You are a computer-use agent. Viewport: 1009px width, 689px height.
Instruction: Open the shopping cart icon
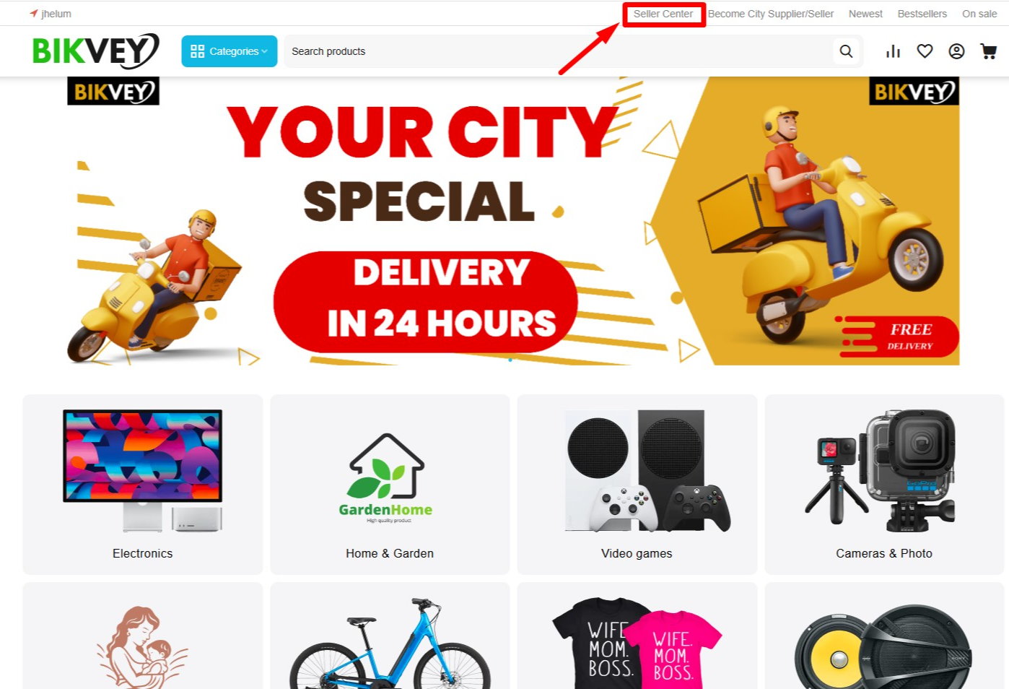(x=989, y=51)
